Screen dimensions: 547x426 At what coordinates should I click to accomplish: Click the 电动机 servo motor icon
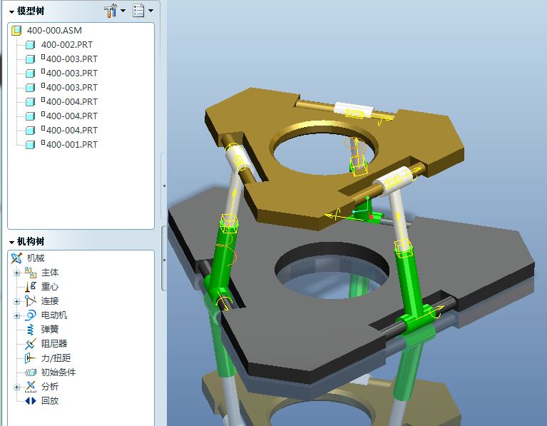31,315
